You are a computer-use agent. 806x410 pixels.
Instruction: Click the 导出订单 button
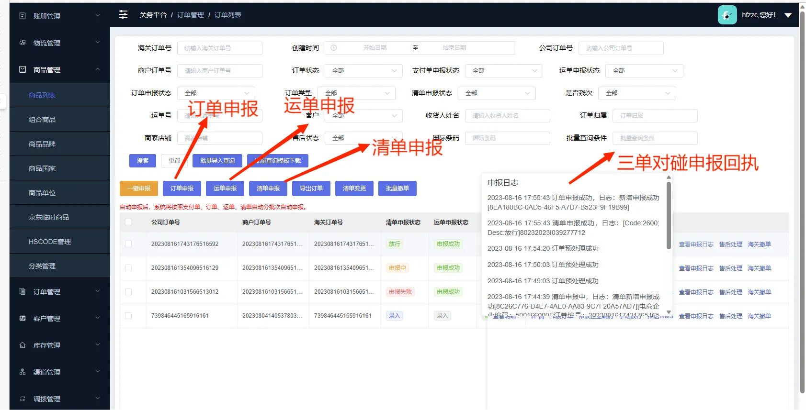[311, 188]
